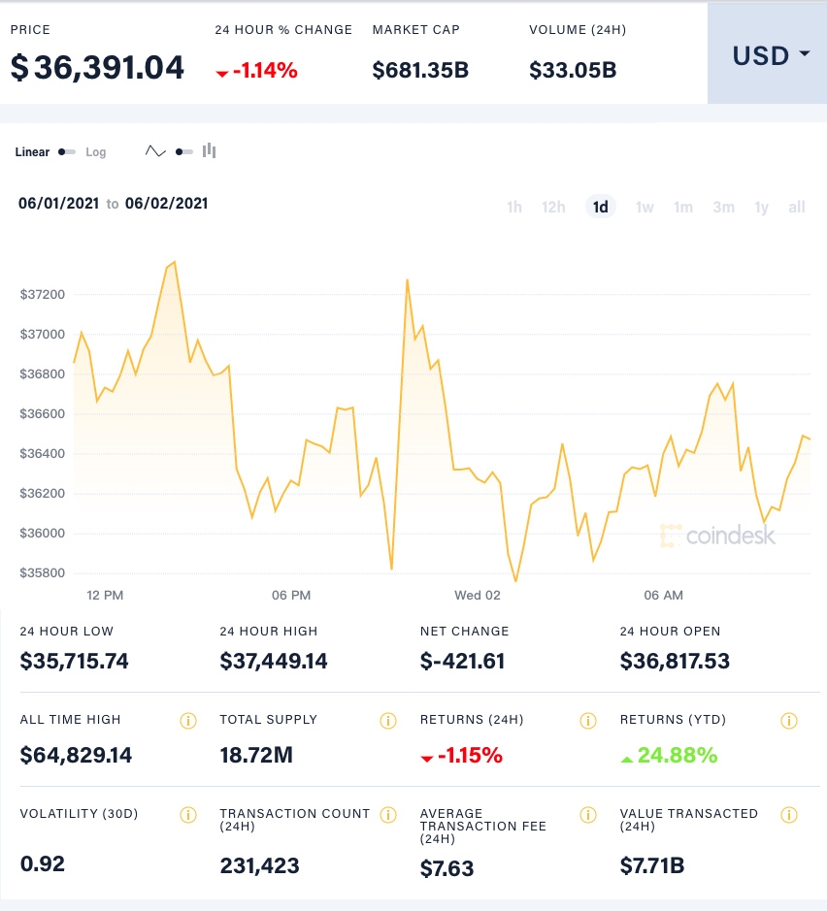Open the All Time High info tooltip
The image size is (827, 911).
click(187, 720)
